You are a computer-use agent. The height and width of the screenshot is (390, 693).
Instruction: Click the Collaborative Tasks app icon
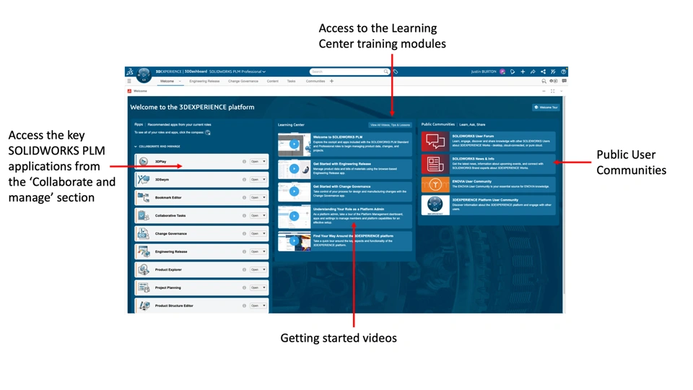(143, 215)
